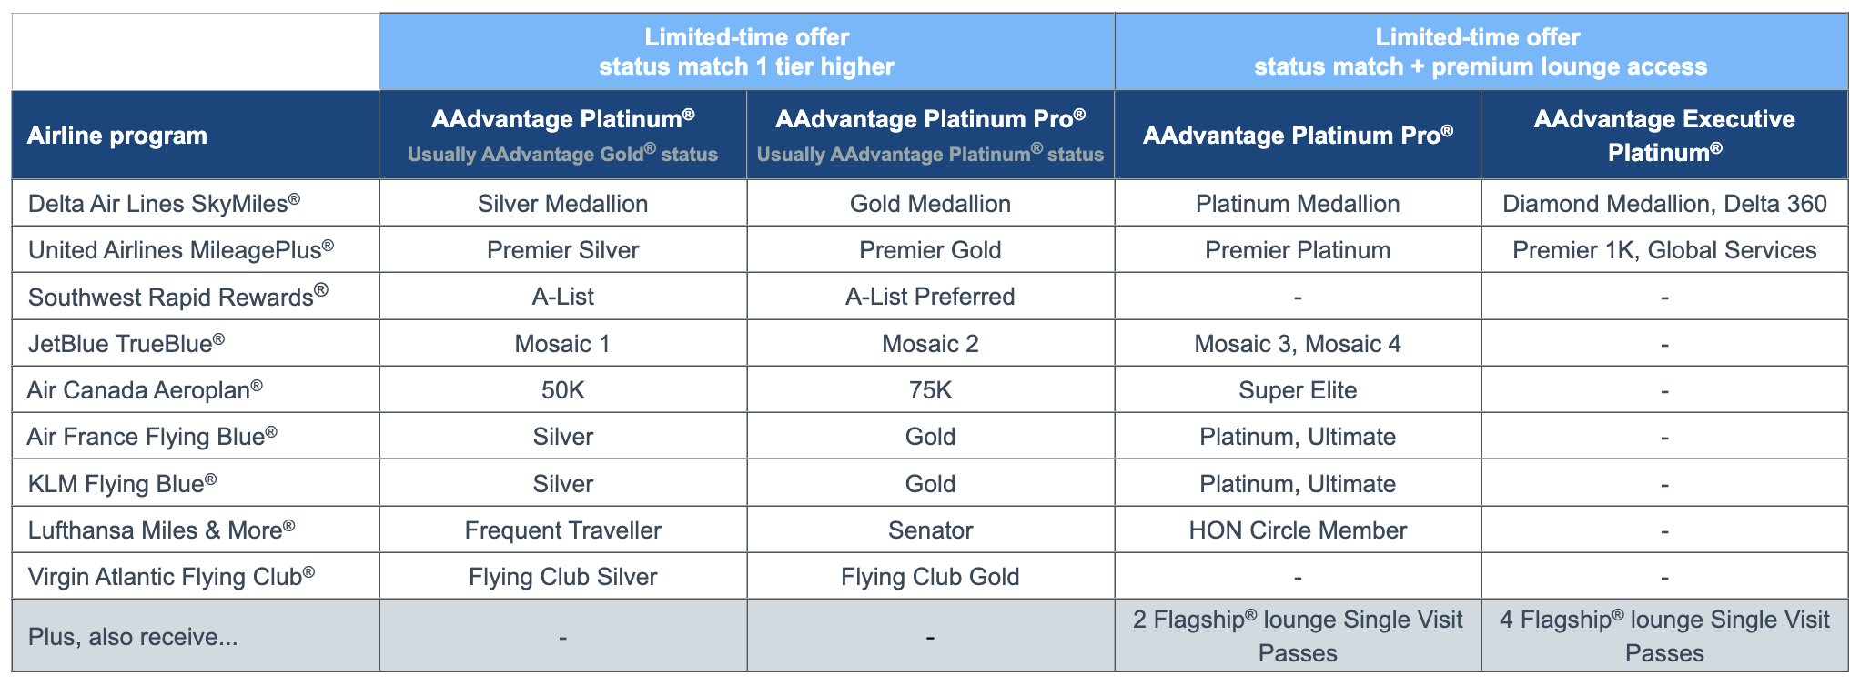This screenshot has height=686, width=1860.
Task: Click the Virgin Atlantic Flying Club row label
Action: tap(172, 577)
